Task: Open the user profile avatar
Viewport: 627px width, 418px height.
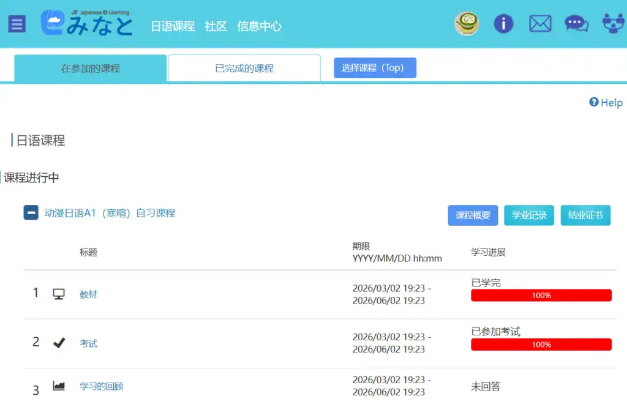Action: click(467, 24)
